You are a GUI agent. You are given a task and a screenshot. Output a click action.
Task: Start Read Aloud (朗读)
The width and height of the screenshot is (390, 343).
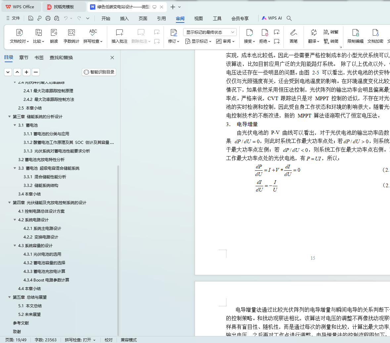point(54,36)
